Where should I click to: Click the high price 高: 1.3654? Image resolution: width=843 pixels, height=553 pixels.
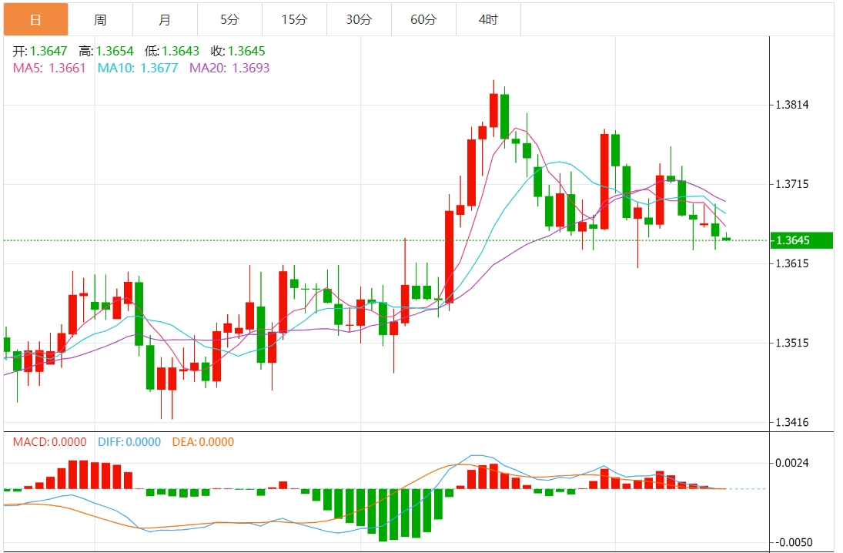(x=106, y=51)
